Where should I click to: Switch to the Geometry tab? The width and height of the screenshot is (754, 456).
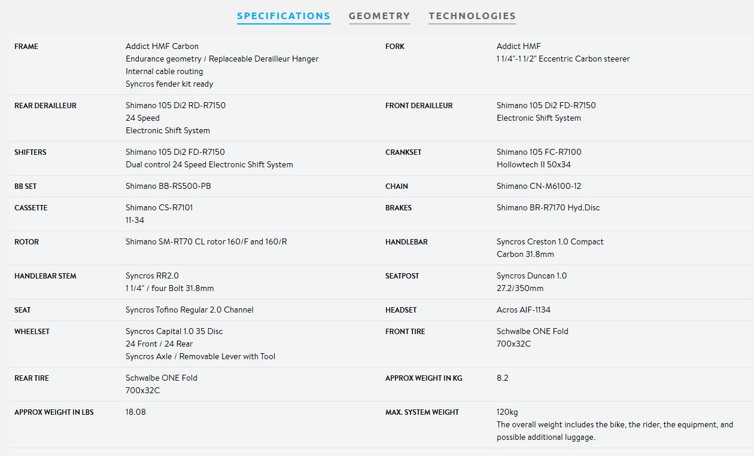pyautogui.click(x=379, y=16)
